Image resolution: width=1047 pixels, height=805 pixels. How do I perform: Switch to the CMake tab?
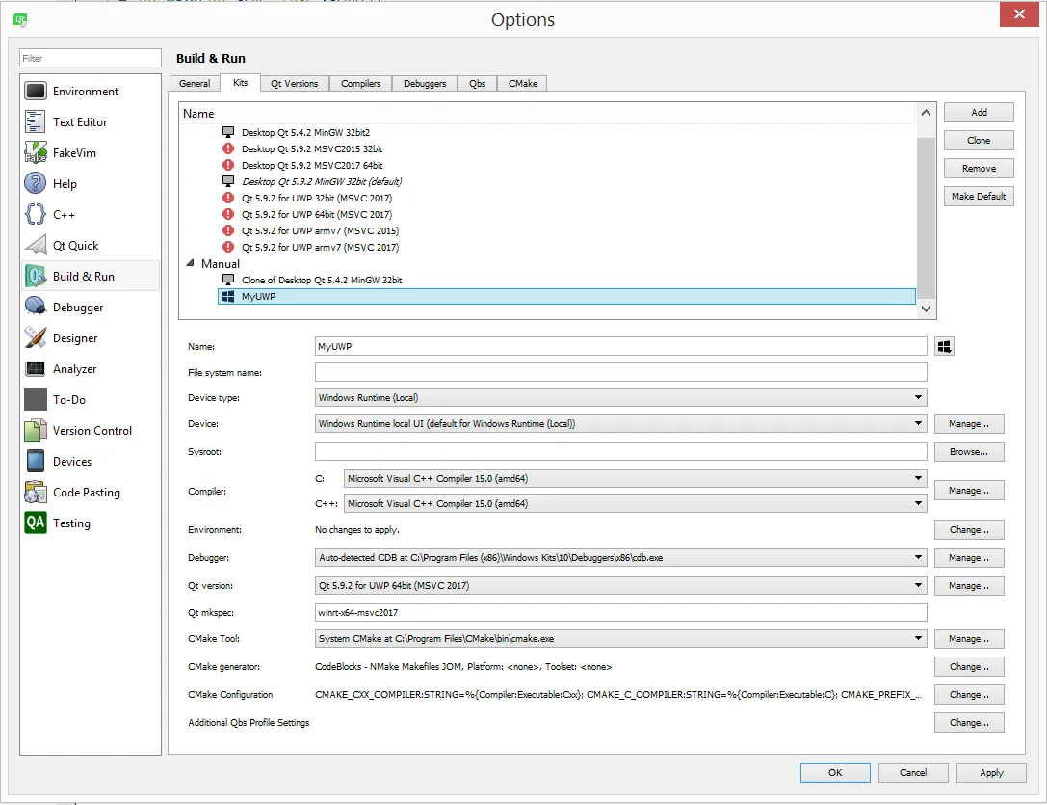point(523,84)
